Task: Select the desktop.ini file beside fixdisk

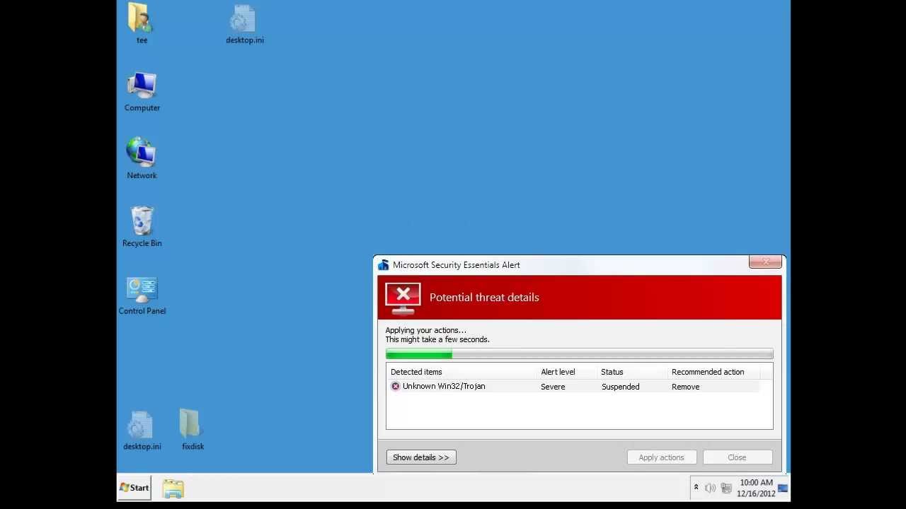Action: click(x=142, y=428)
